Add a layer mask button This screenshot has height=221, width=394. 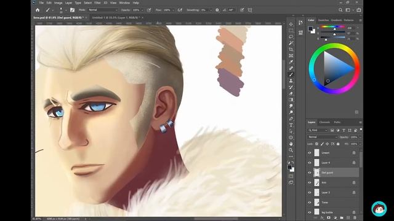point(328,218)
